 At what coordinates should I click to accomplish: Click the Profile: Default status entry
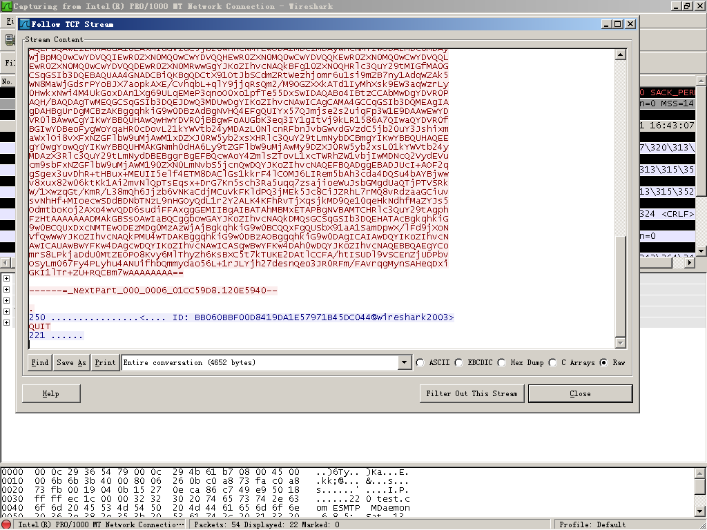pos(592,524)
